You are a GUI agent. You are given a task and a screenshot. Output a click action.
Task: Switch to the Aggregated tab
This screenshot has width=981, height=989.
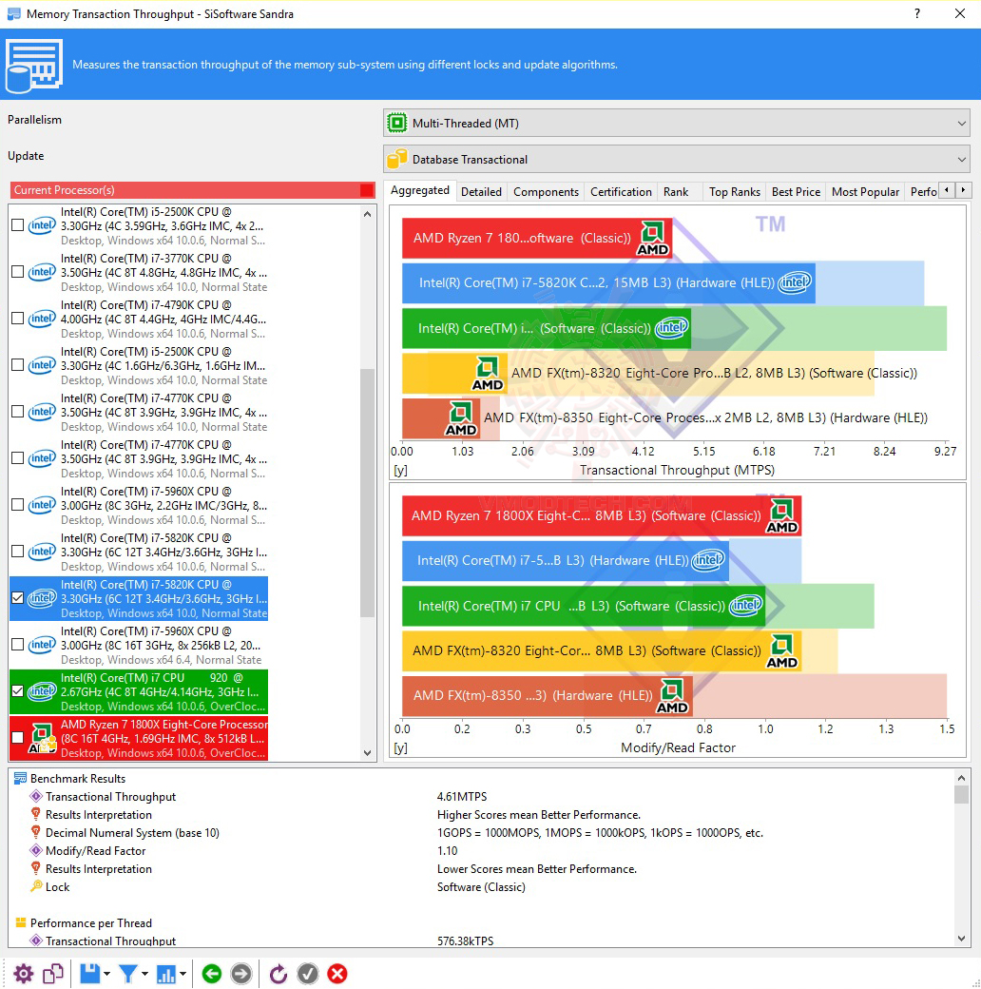click(x=420, y=190)
